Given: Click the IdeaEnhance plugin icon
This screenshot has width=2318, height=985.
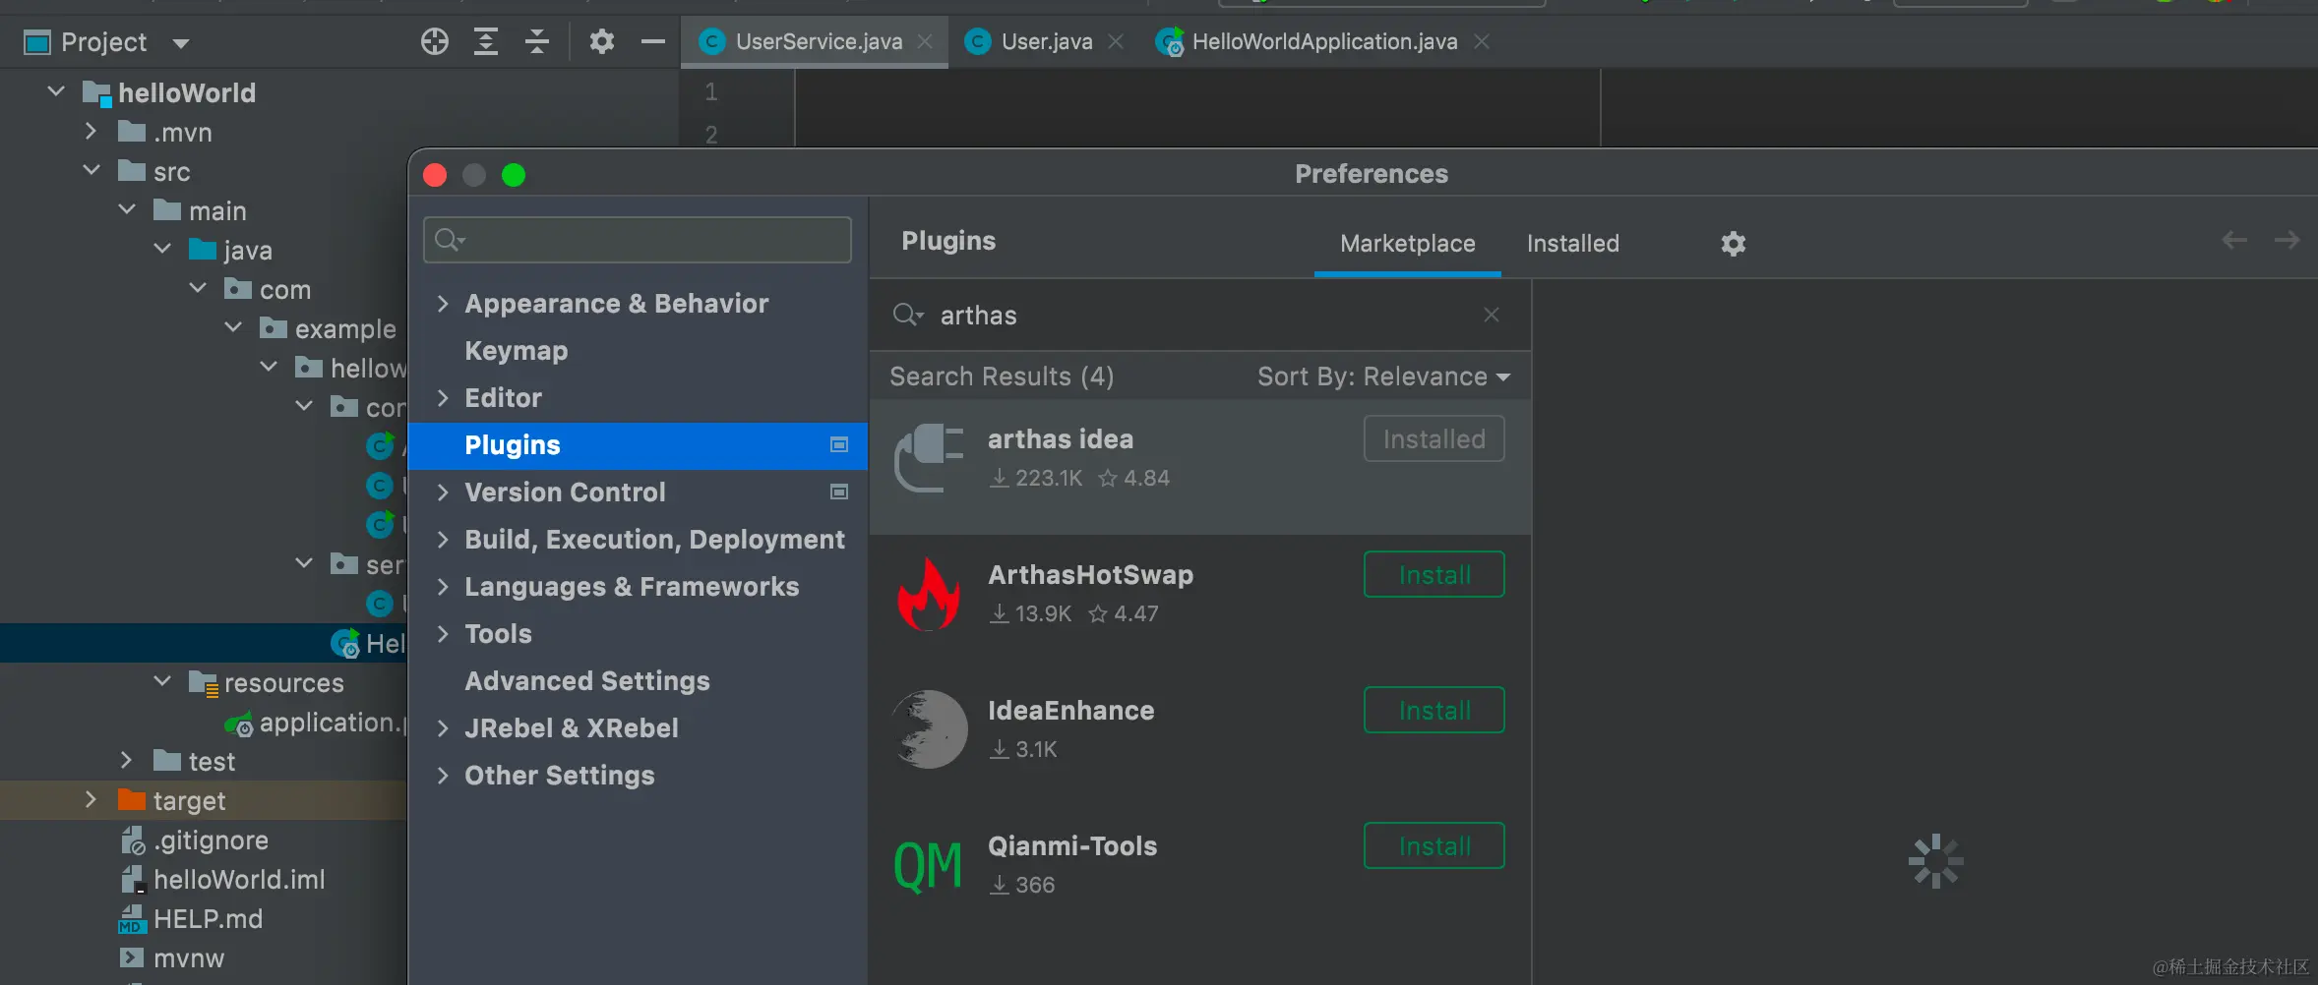Looking at the screenshot, I should [929, 729].
